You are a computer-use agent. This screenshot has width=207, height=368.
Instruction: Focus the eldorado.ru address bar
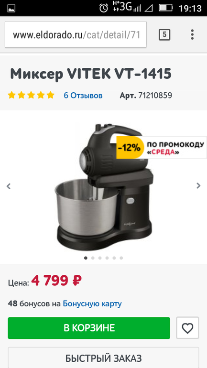(x=76, y=35)
